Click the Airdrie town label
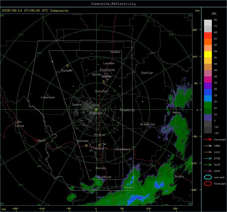 (x=99, y=135)
